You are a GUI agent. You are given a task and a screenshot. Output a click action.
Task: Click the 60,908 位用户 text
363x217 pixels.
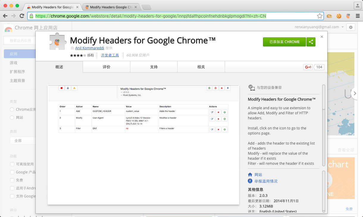138,55
